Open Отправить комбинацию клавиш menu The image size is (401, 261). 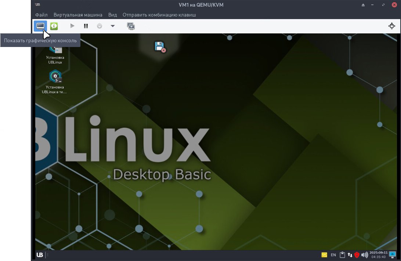(x=159, y=15)
